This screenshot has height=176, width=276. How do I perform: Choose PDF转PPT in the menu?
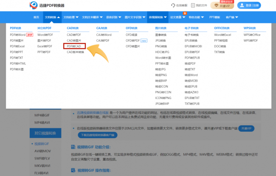coord(17,52)
